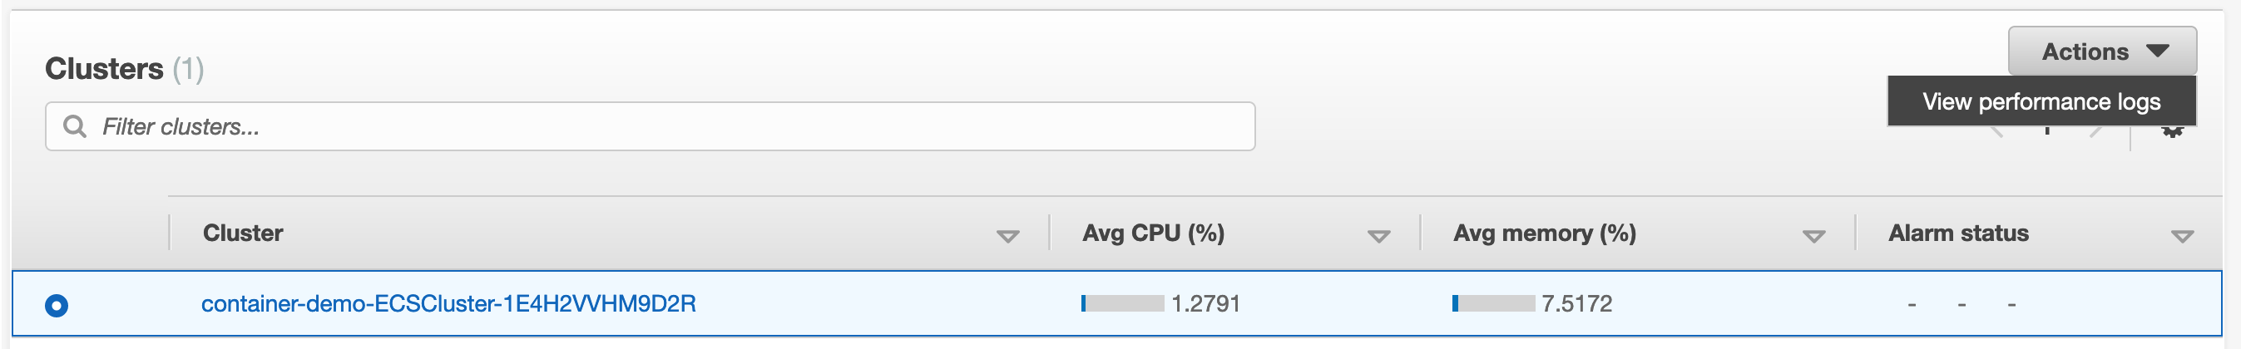Sort by the Alarm status header label
The height and width of the screenshot is (349, 2241).
coord(1957,233)
